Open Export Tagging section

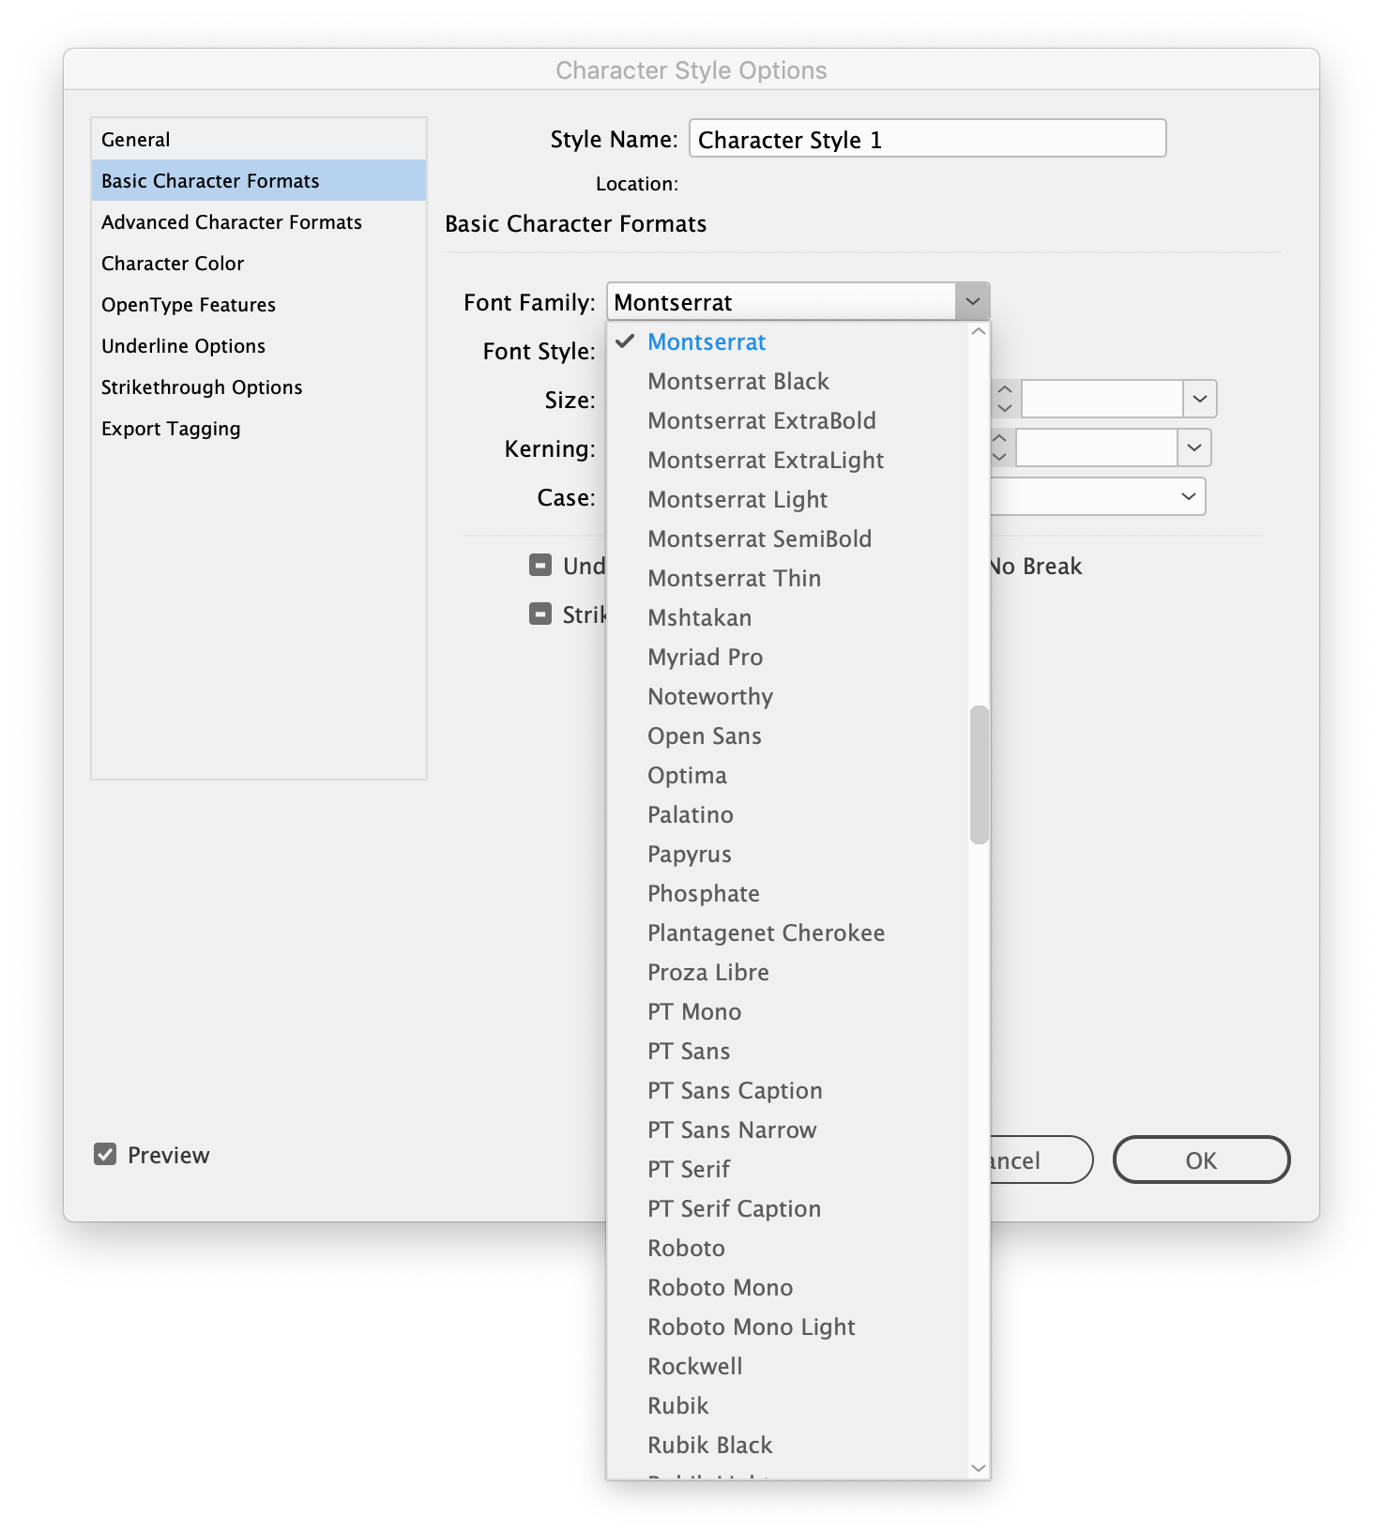(258, 429)
